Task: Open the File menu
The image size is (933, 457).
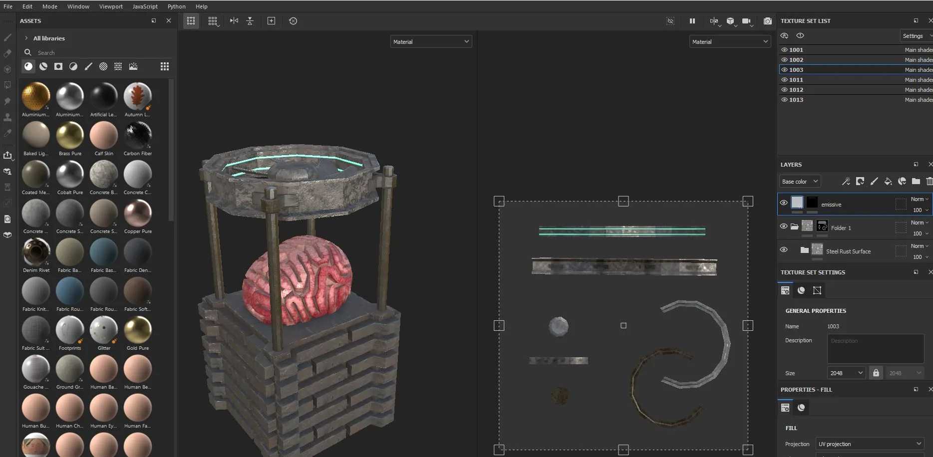Action: (x=8, y=6)
